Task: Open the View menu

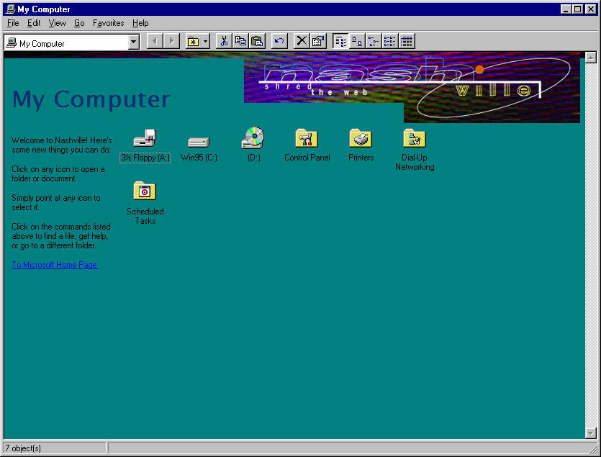Action: (x=57, y=23)
